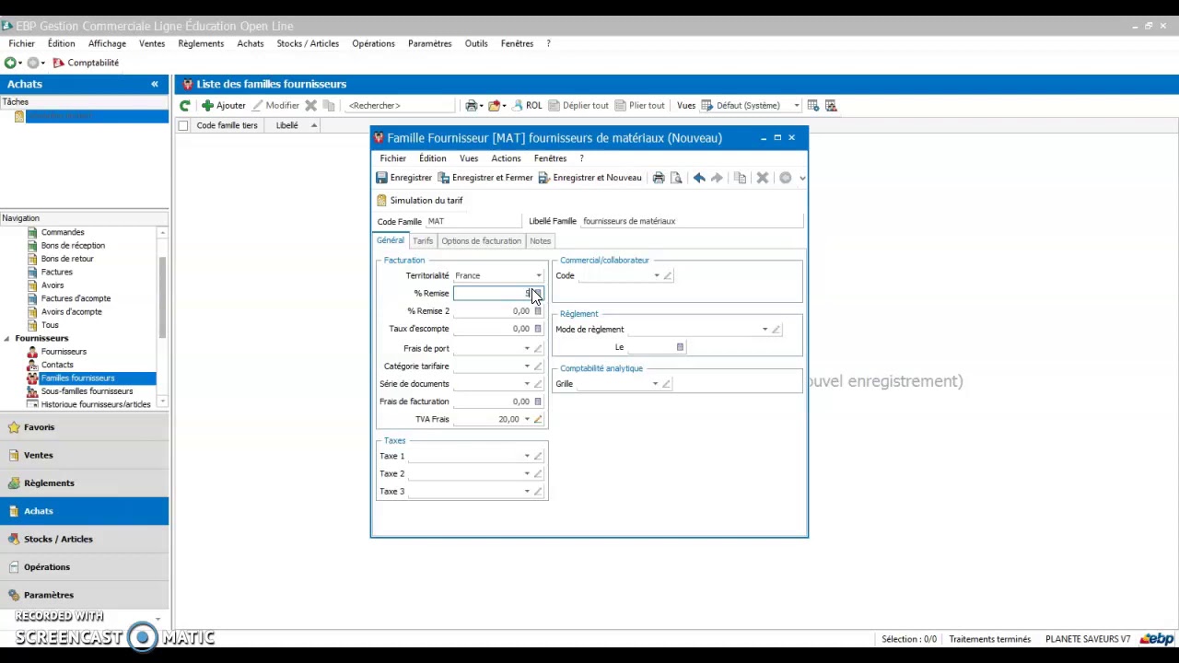Image resolution: width=1179 pixels, height=663 pixels.
Task: Open Simulation du tarif
Action: click(x=420, y=200)
